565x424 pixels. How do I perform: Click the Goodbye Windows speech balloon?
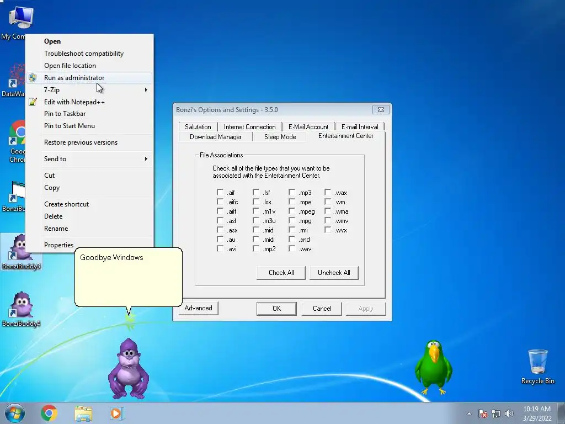[128, 277]
